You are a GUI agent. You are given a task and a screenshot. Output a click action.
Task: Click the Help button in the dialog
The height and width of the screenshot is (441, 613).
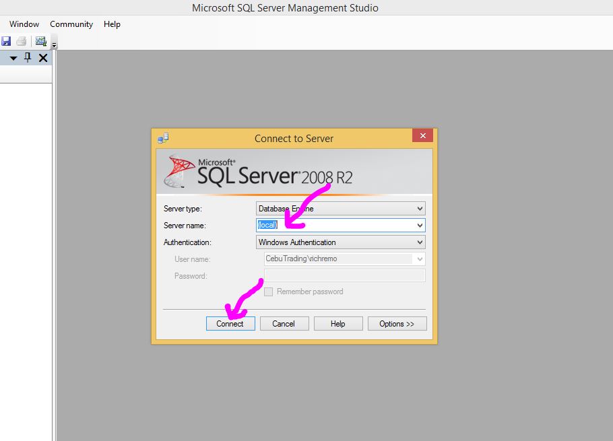(338, 324)
